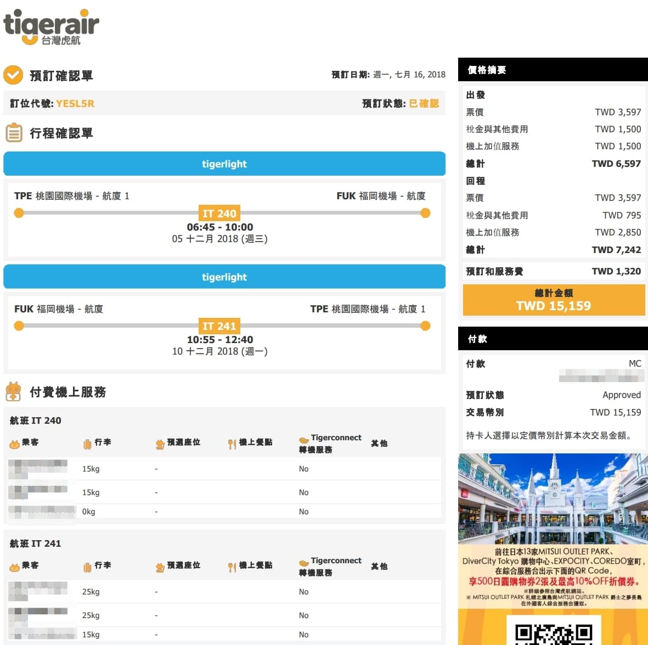The width and height of the screenshot is (648, 645).
Task: Click the booking status 已確認
Action: click(x=424, y=103)
